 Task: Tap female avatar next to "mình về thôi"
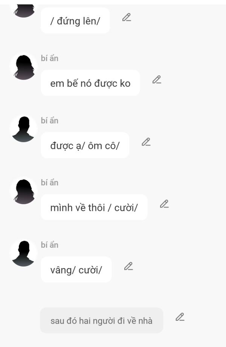(x=23, y=191)
